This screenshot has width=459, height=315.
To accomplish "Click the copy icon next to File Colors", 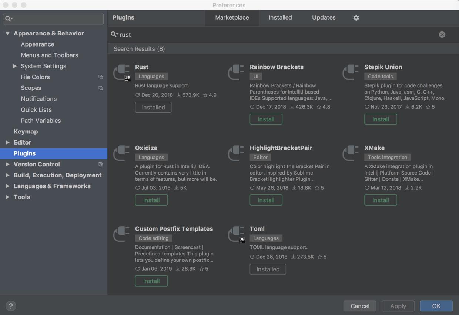I will pos(101,77).
